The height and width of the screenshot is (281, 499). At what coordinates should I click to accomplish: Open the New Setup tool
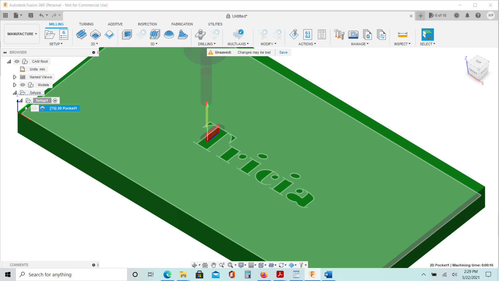(x=50, y=34)
